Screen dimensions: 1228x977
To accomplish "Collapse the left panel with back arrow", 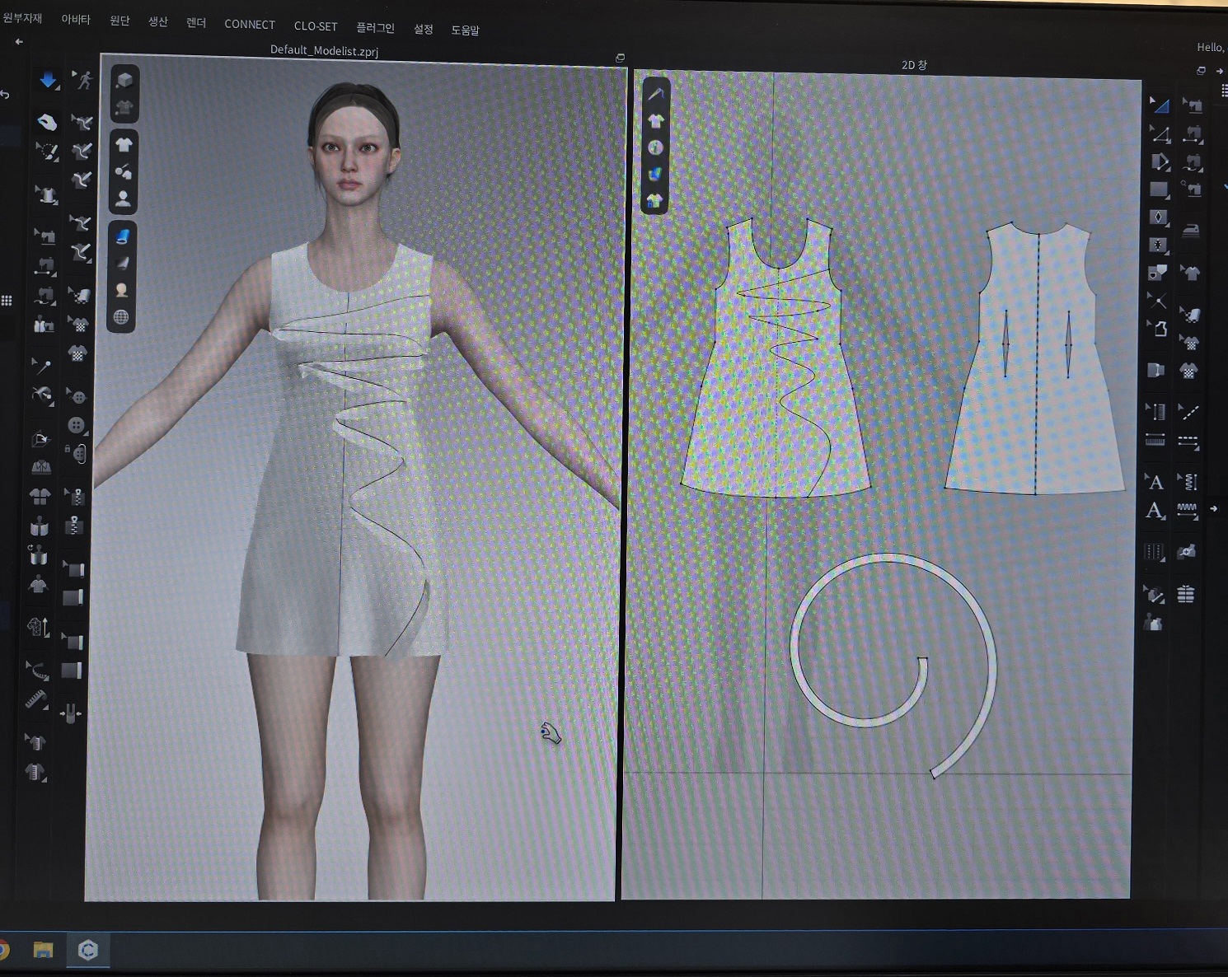I will point(19,41).
